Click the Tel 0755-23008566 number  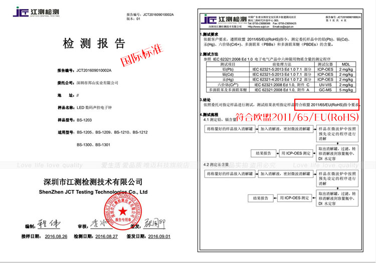pos(259,24)
